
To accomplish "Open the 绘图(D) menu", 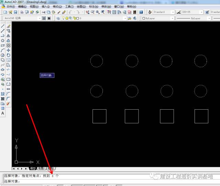I will click(x=81, y=7).
